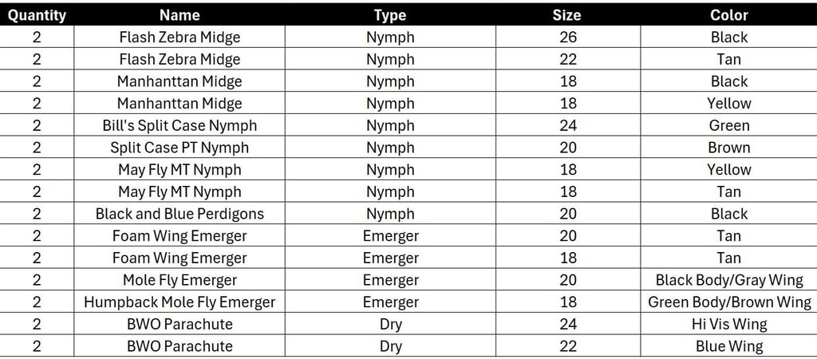Click the size 26 cell
Viewport: 817px width, 359px height.
point(567,37)
